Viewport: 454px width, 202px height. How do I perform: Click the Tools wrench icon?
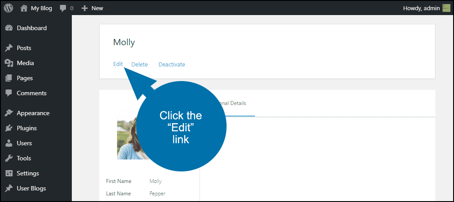[9, 158]
